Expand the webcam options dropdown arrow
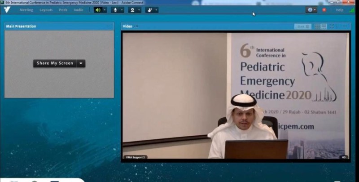The width and height of the screenshot is (359, 182). [139, 10]
